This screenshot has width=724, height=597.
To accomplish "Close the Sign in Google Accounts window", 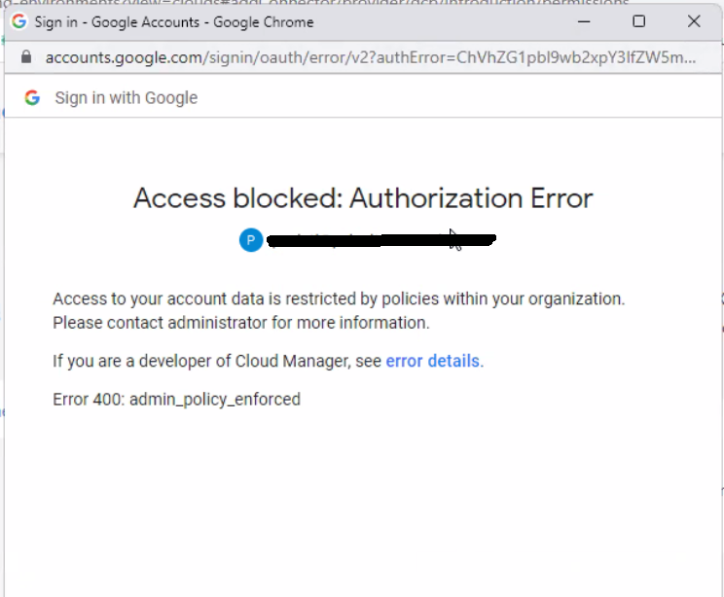I will (x=694, y=21).
